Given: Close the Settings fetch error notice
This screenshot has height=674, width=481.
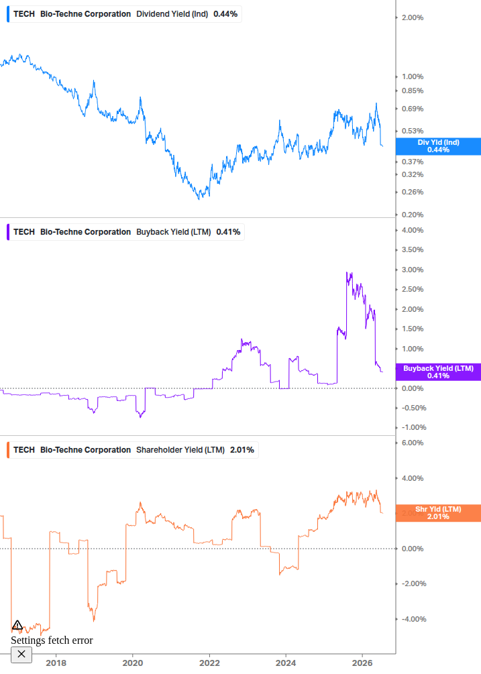Looking at the screenshot, I should coord(21,655).
